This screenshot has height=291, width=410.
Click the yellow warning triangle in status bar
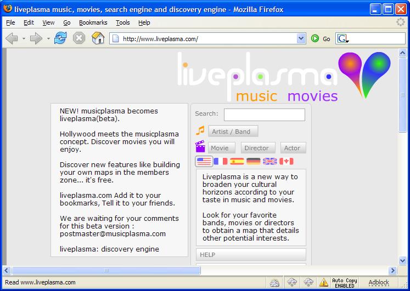pyautogui.click(x=323, y=282)
